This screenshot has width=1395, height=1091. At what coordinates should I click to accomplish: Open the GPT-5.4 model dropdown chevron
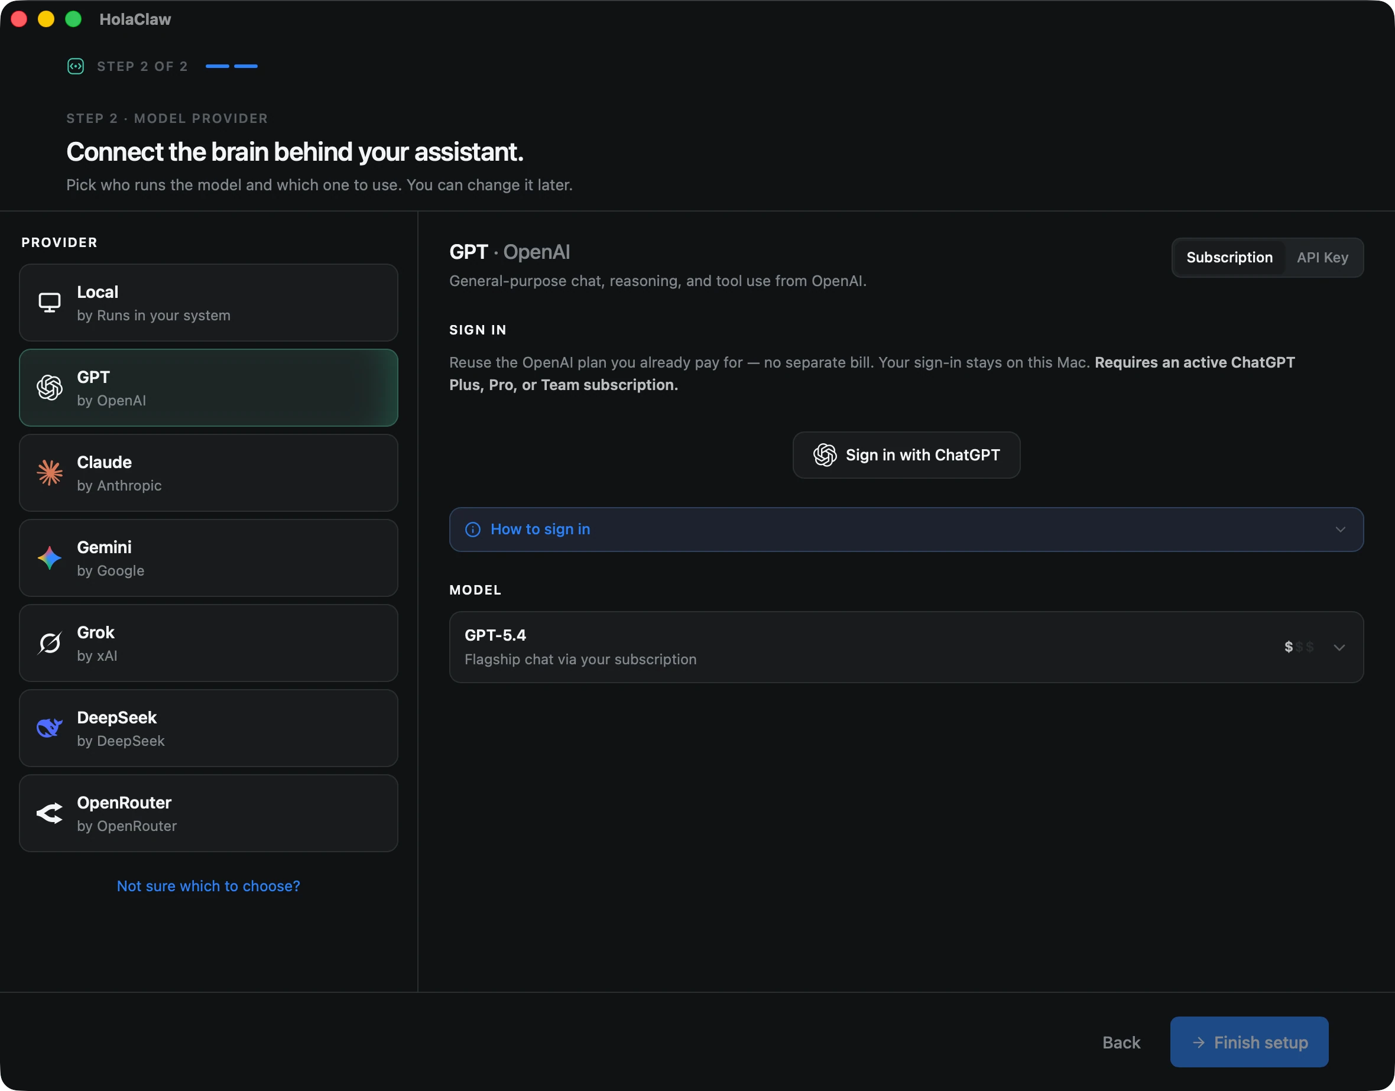click(x=1339, y=647)
